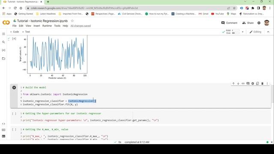The width and height of the screenshot is (274, 154).
Task: Open find and replace in sidebar
Action: pyautogui.click(x=3, y=42)
